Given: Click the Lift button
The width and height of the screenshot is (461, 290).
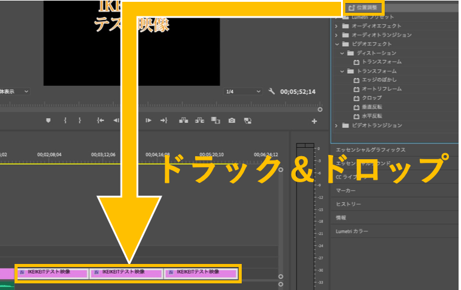Looking at the screenshot, I should [x=184, y=120].
